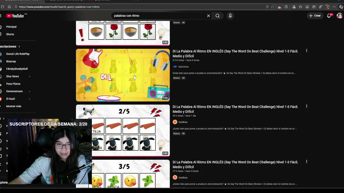Click the EpicVerse channel avatar
Viewport: 344px width, 193px height.
(175, 67)
